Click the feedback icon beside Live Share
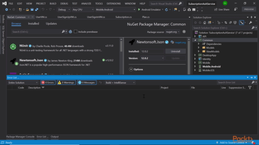 [236, 9]
